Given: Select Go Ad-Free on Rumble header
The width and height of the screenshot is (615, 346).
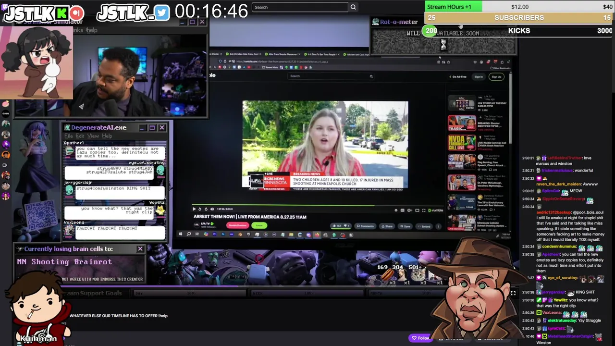Looking at the screenshot, I should pos(458,77).
